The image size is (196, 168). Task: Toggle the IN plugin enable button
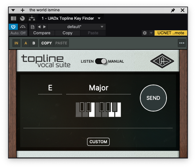pos(16,43)
